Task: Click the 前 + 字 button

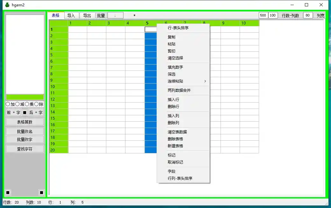Action: point(13,113)
